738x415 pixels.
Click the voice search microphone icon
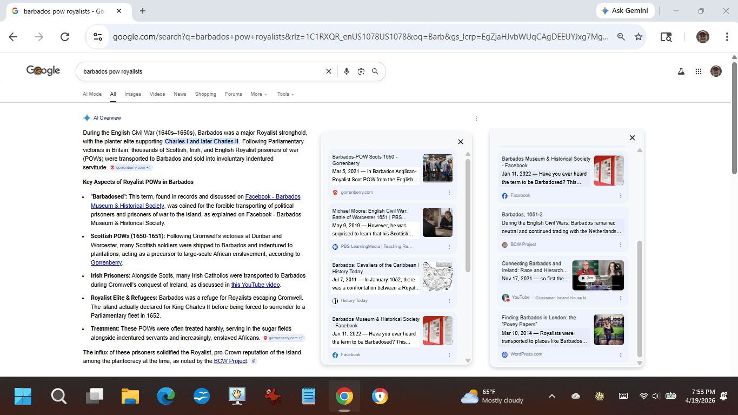point(347,71)
